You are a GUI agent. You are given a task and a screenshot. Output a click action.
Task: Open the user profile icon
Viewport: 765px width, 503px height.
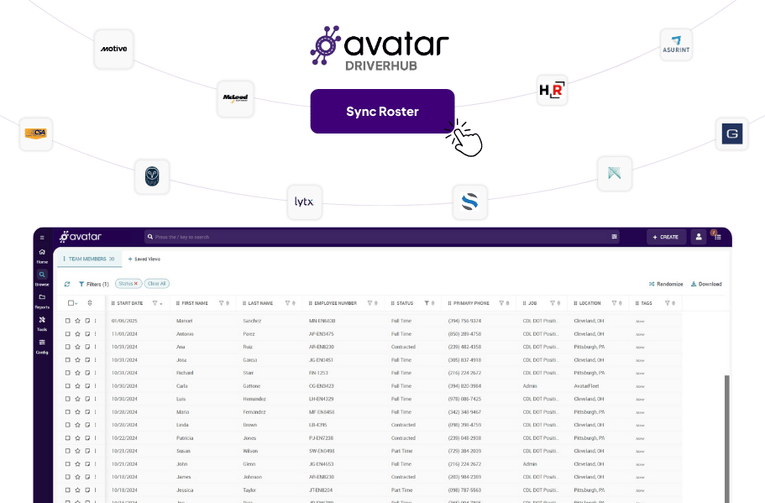click(x=699, y=237)
